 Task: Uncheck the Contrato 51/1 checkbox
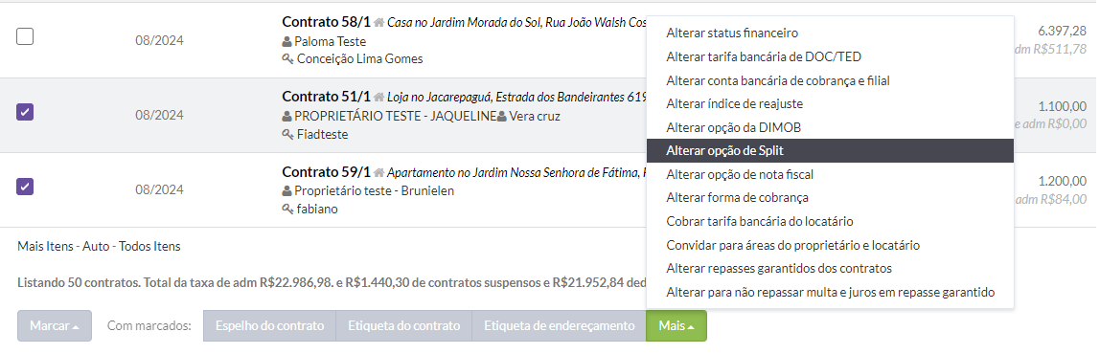(x=25, y=111)
